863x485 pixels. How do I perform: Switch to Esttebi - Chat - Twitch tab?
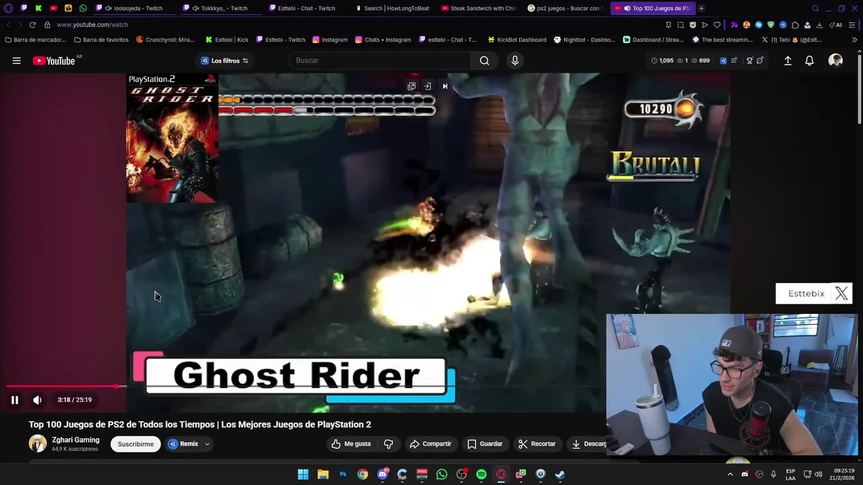307,8
